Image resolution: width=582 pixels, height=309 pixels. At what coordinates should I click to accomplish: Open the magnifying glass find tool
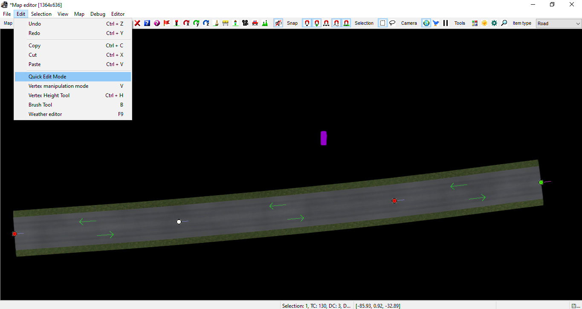[504, 23]
